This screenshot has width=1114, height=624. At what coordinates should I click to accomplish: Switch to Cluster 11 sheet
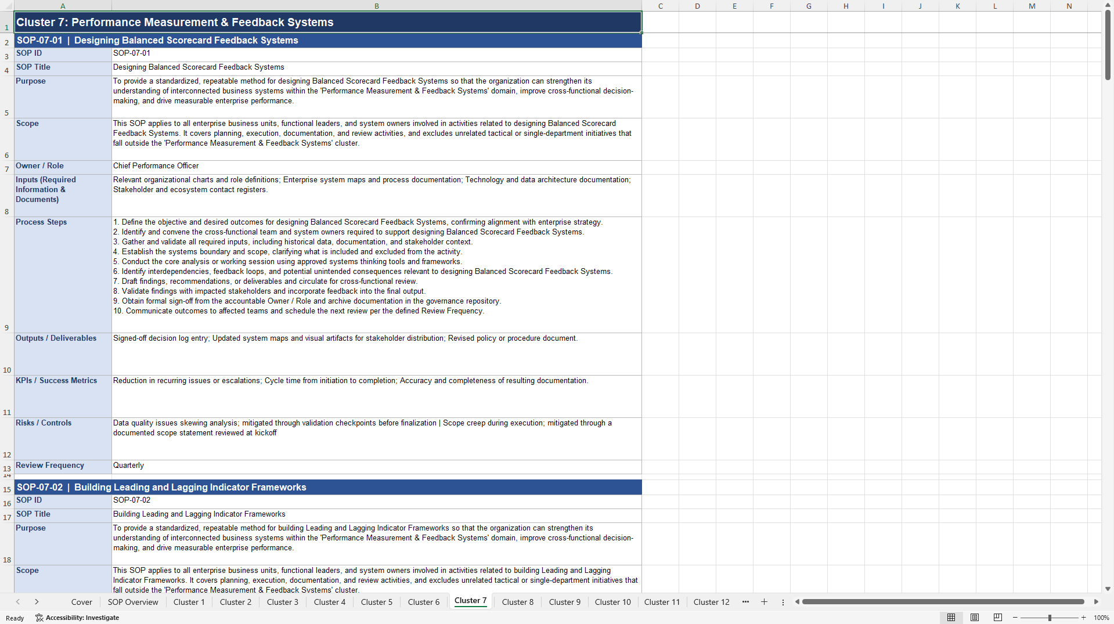662,602
